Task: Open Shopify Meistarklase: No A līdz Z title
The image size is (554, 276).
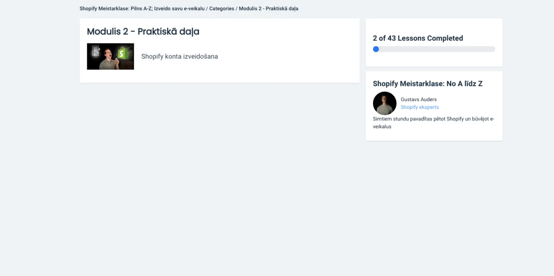Action: click(428, 84)
